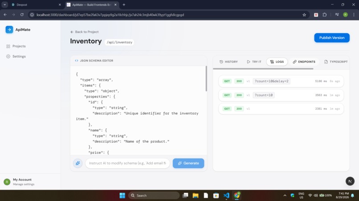Viewport: 359px width, 201px height.
Task: Click the /api/inventory path badge
Action: click(119, 42)
